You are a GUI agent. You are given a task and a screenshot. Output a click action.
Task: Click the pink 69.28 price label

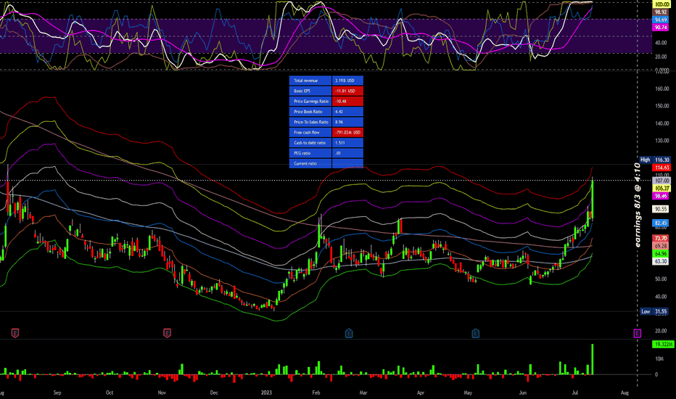[x=661, y=246]
